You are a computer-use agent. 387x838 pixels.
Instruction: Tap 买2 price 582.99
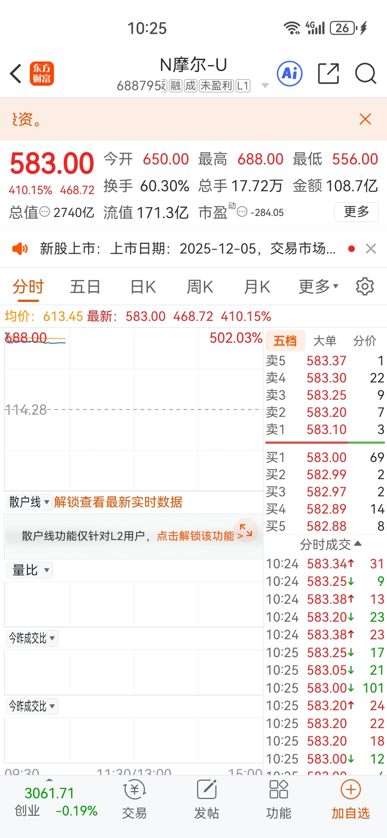tap(326, 475)
